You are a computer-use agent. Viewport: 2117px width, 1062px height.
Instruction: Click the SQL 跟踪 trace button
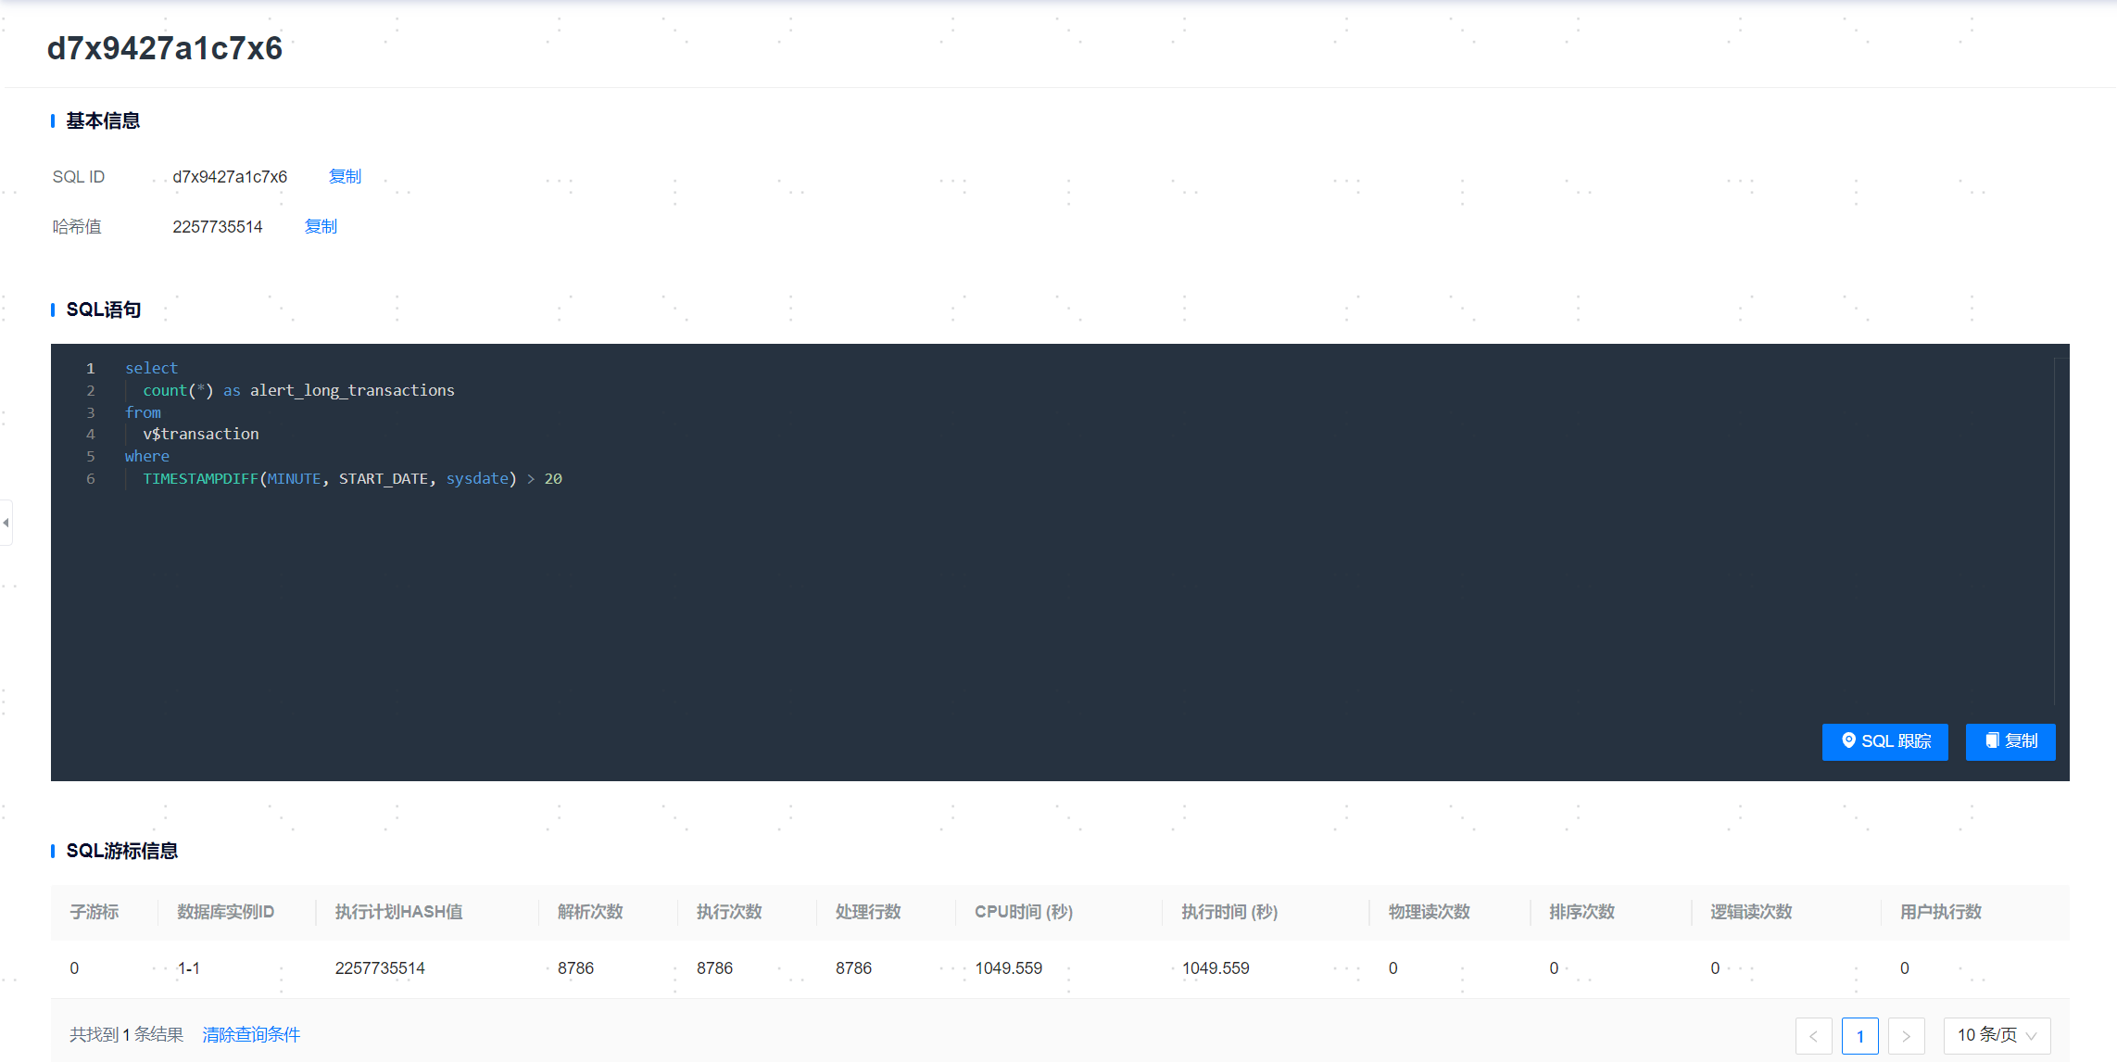tap(1884, 741)
